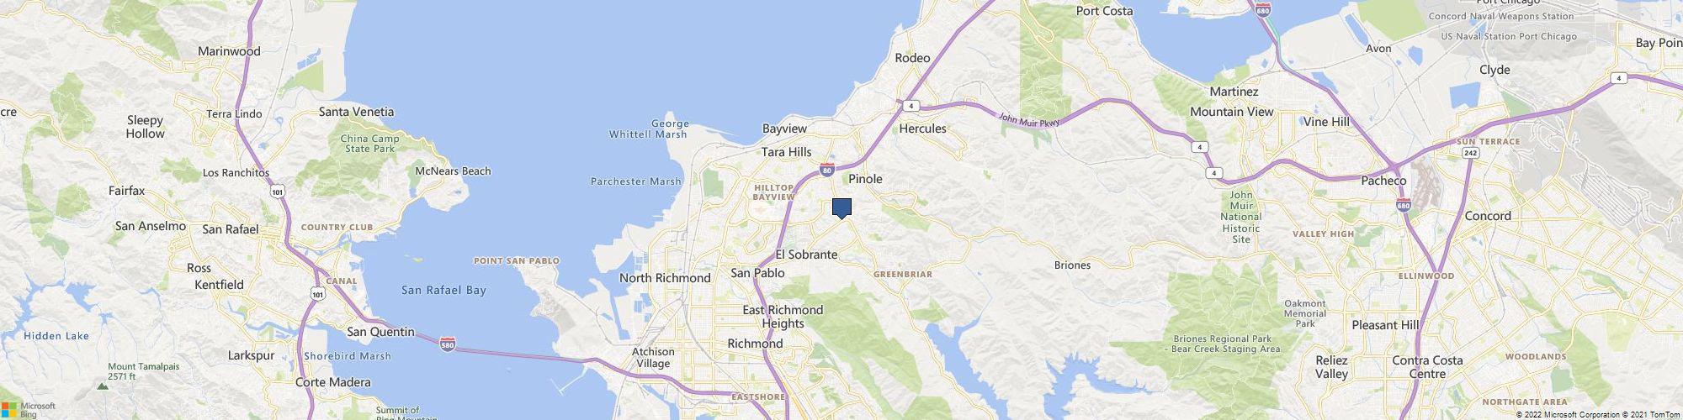
Task: Click the China Camp State Park label
Action: 370,144
